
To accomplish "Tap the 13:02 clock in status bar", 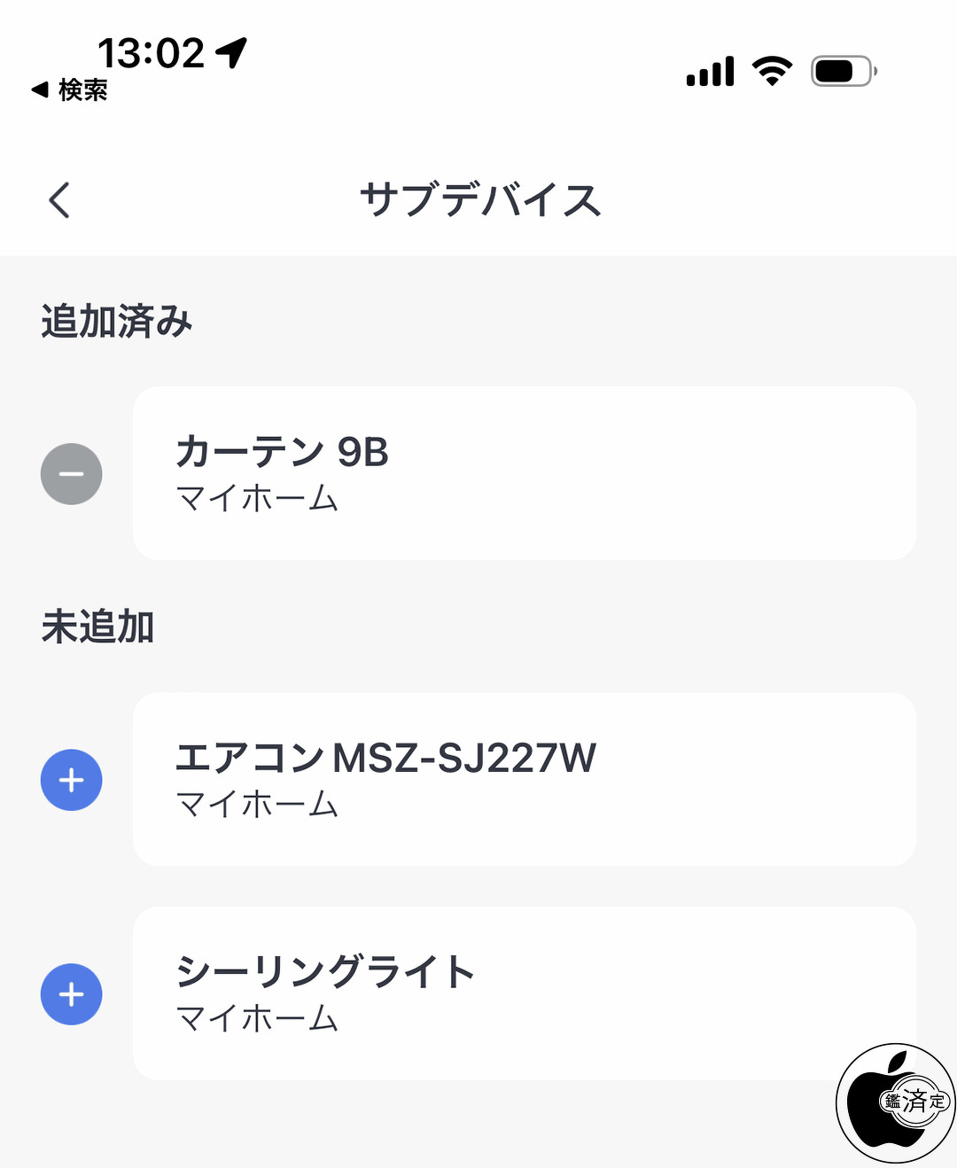I will pos(151,53).
